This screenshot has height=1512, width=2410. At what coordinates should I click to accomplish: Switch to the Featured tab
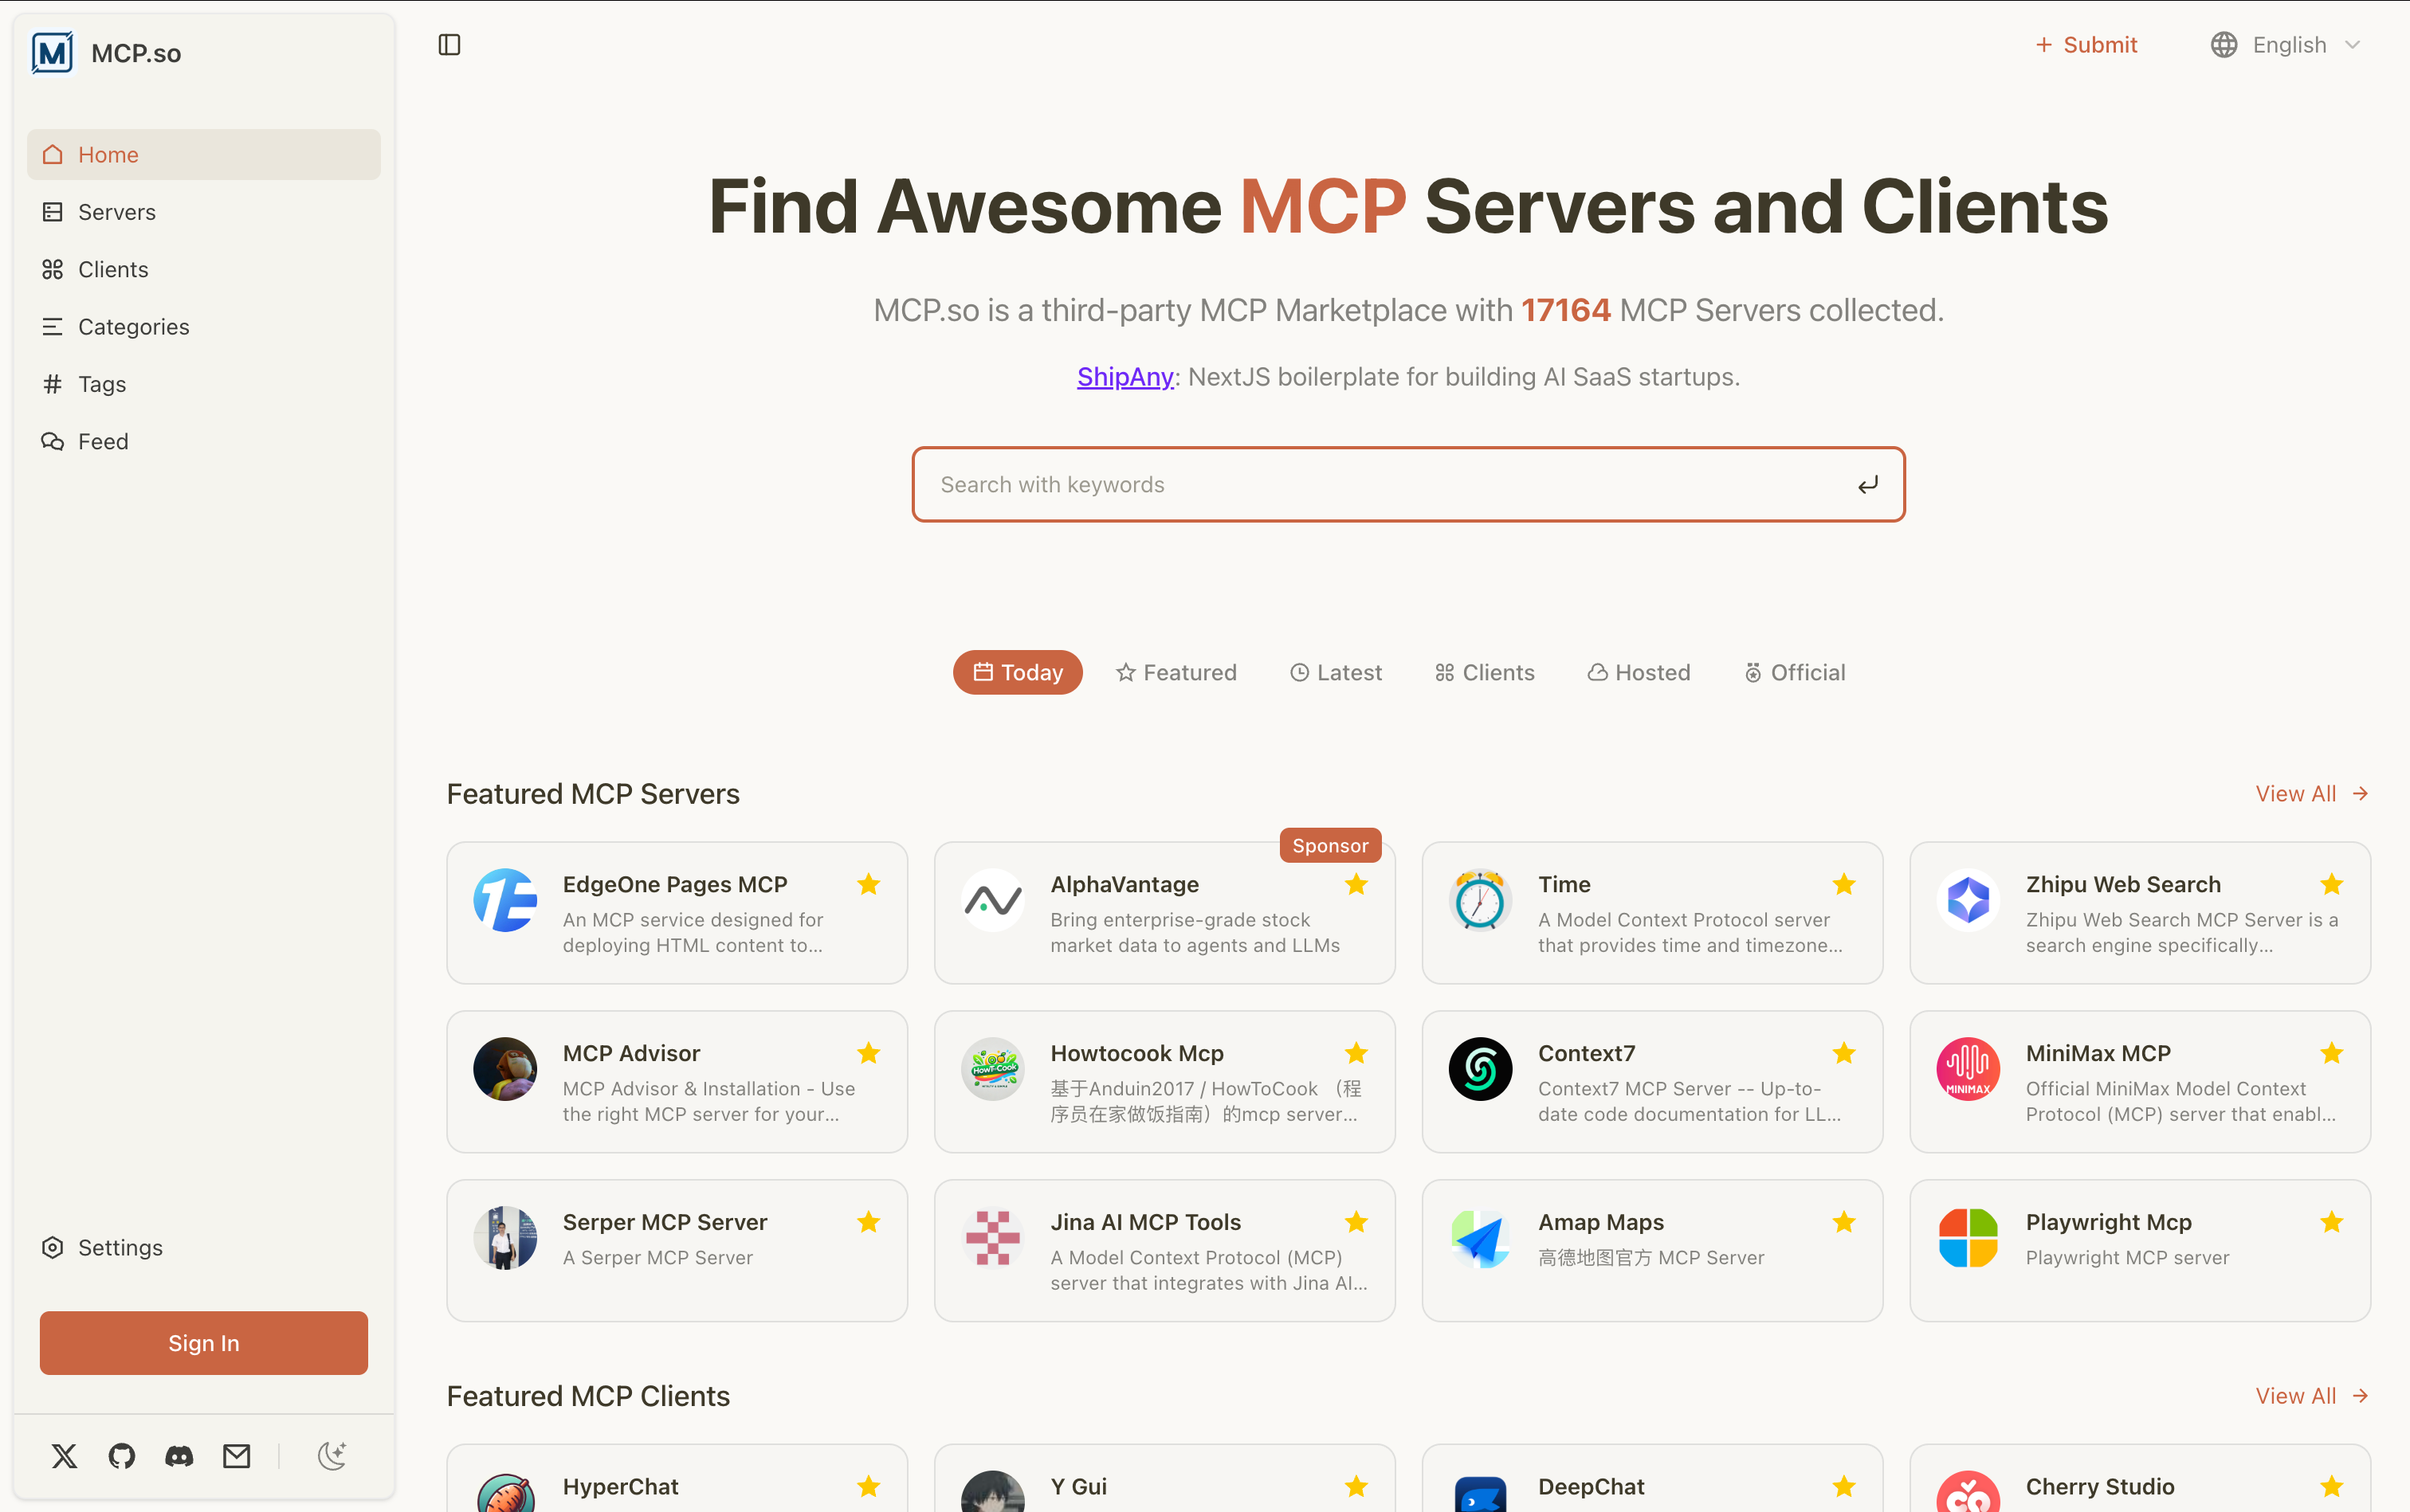point(1176,673)
